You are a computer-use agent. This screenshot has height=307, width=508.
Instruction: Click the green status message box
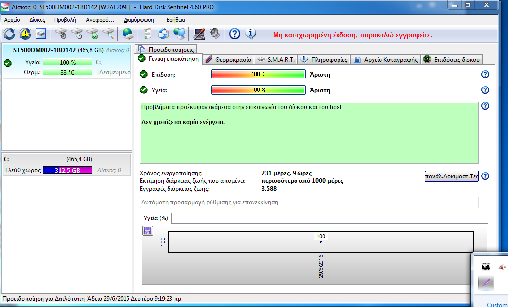pyautogui.click(x=309, y=132)
